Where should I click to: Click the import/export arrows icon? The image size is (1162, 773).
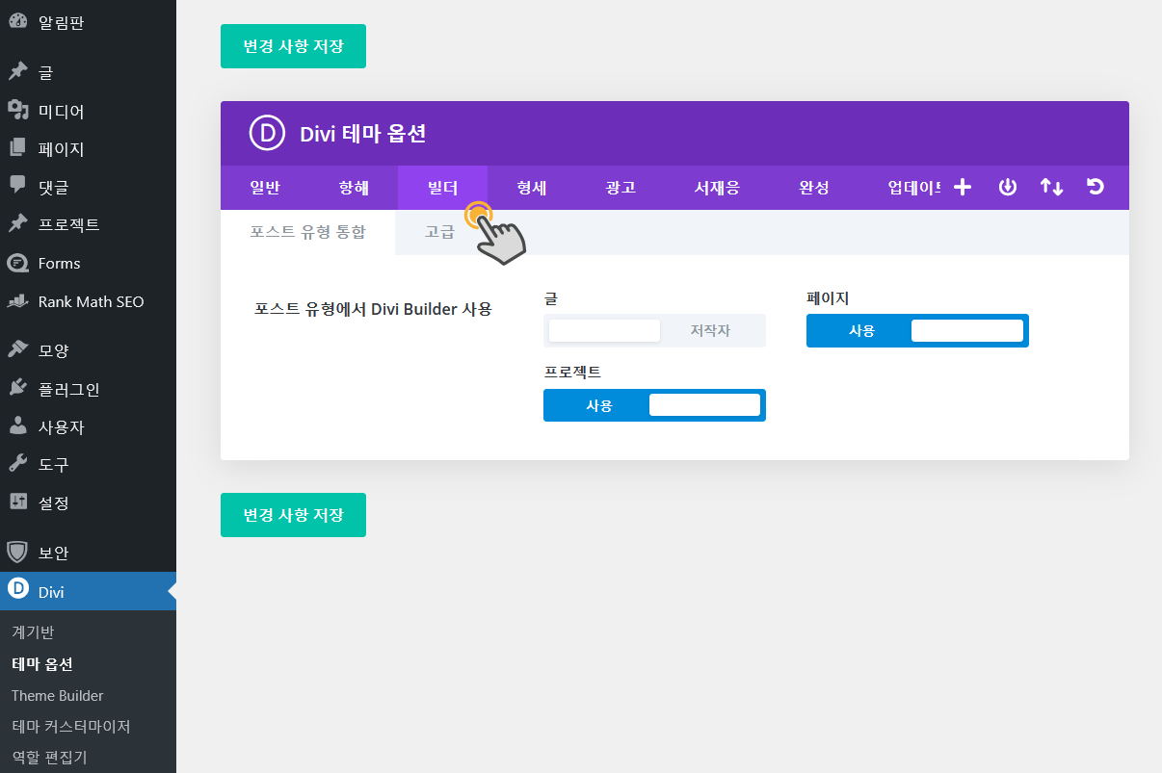pos(1051,187)
